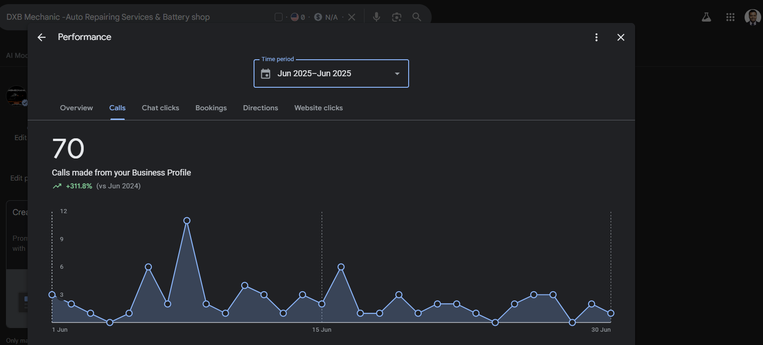763x345 pixels.
Task: Click the dollar N/A icon
Action: (318, 17)
